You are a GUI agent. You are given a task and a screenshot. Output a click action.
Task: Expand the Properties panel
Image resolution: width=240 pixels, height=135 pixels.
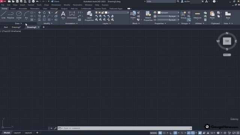160,23
